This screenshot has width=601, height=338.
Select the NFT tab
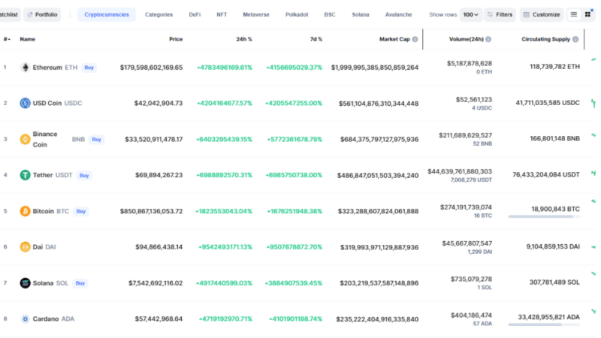[222, 14]
